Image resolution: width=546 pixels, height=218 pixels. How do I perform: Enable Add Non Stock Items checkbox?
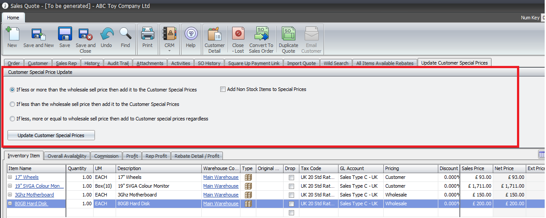pyautogui.click(x=223, y=89)
